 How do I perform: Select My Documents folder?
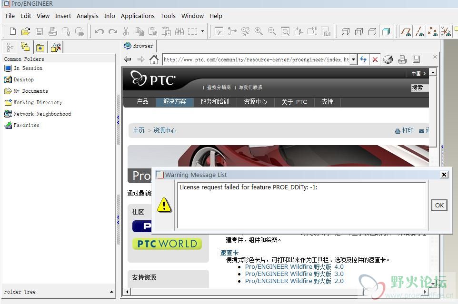click(26, 91)
